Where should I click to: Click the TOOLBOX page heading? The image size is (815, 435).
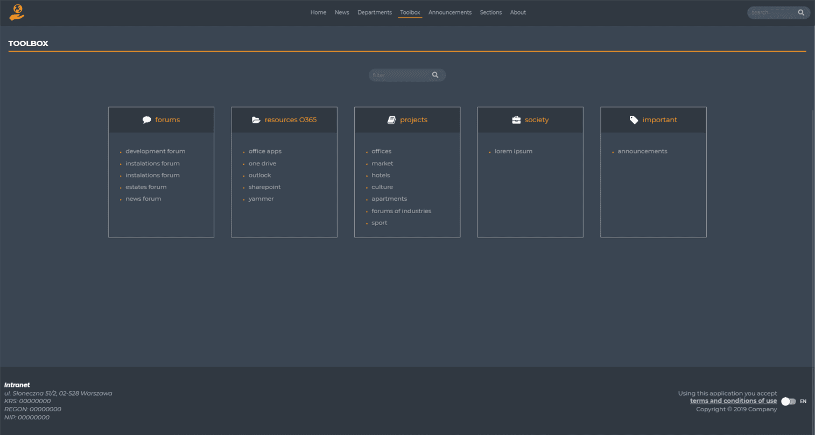[29, 44]
